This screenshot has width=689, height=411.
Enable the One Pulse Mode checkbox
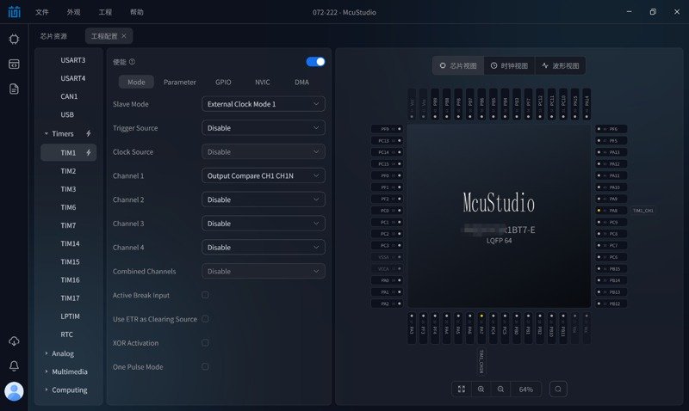205,366
